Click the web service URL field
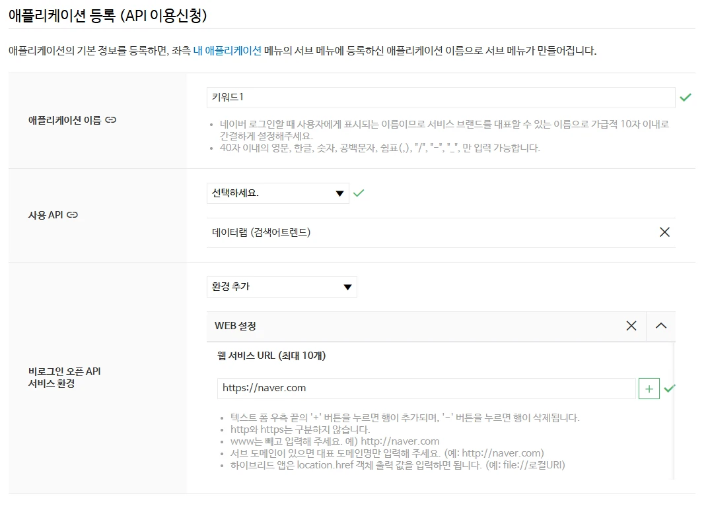Screen dimensions: 708x506 click(426, 389)
